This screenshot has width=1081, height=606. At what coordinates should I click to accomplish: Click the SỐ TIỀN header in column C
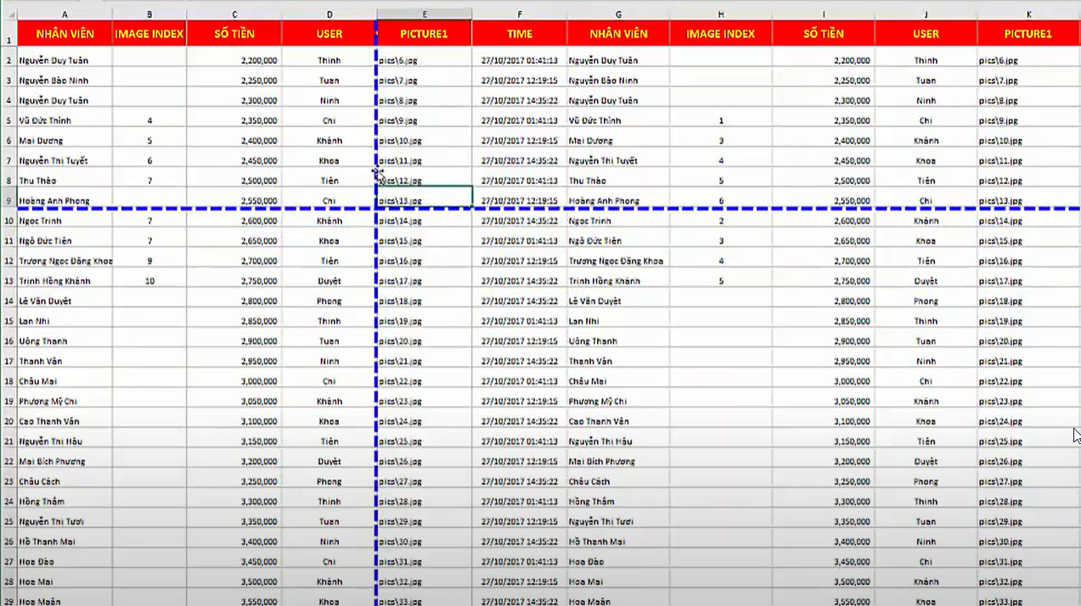pyautogui.click(x=234, y=34)
